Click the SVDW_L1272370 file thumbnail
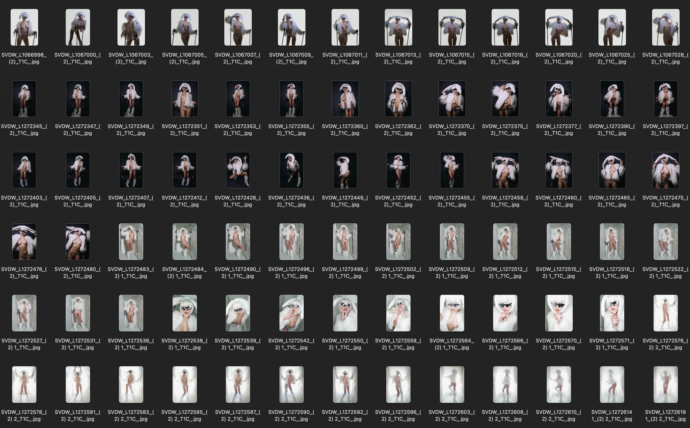Viewport: 690px width, 428px height. [x=452, y=98]
